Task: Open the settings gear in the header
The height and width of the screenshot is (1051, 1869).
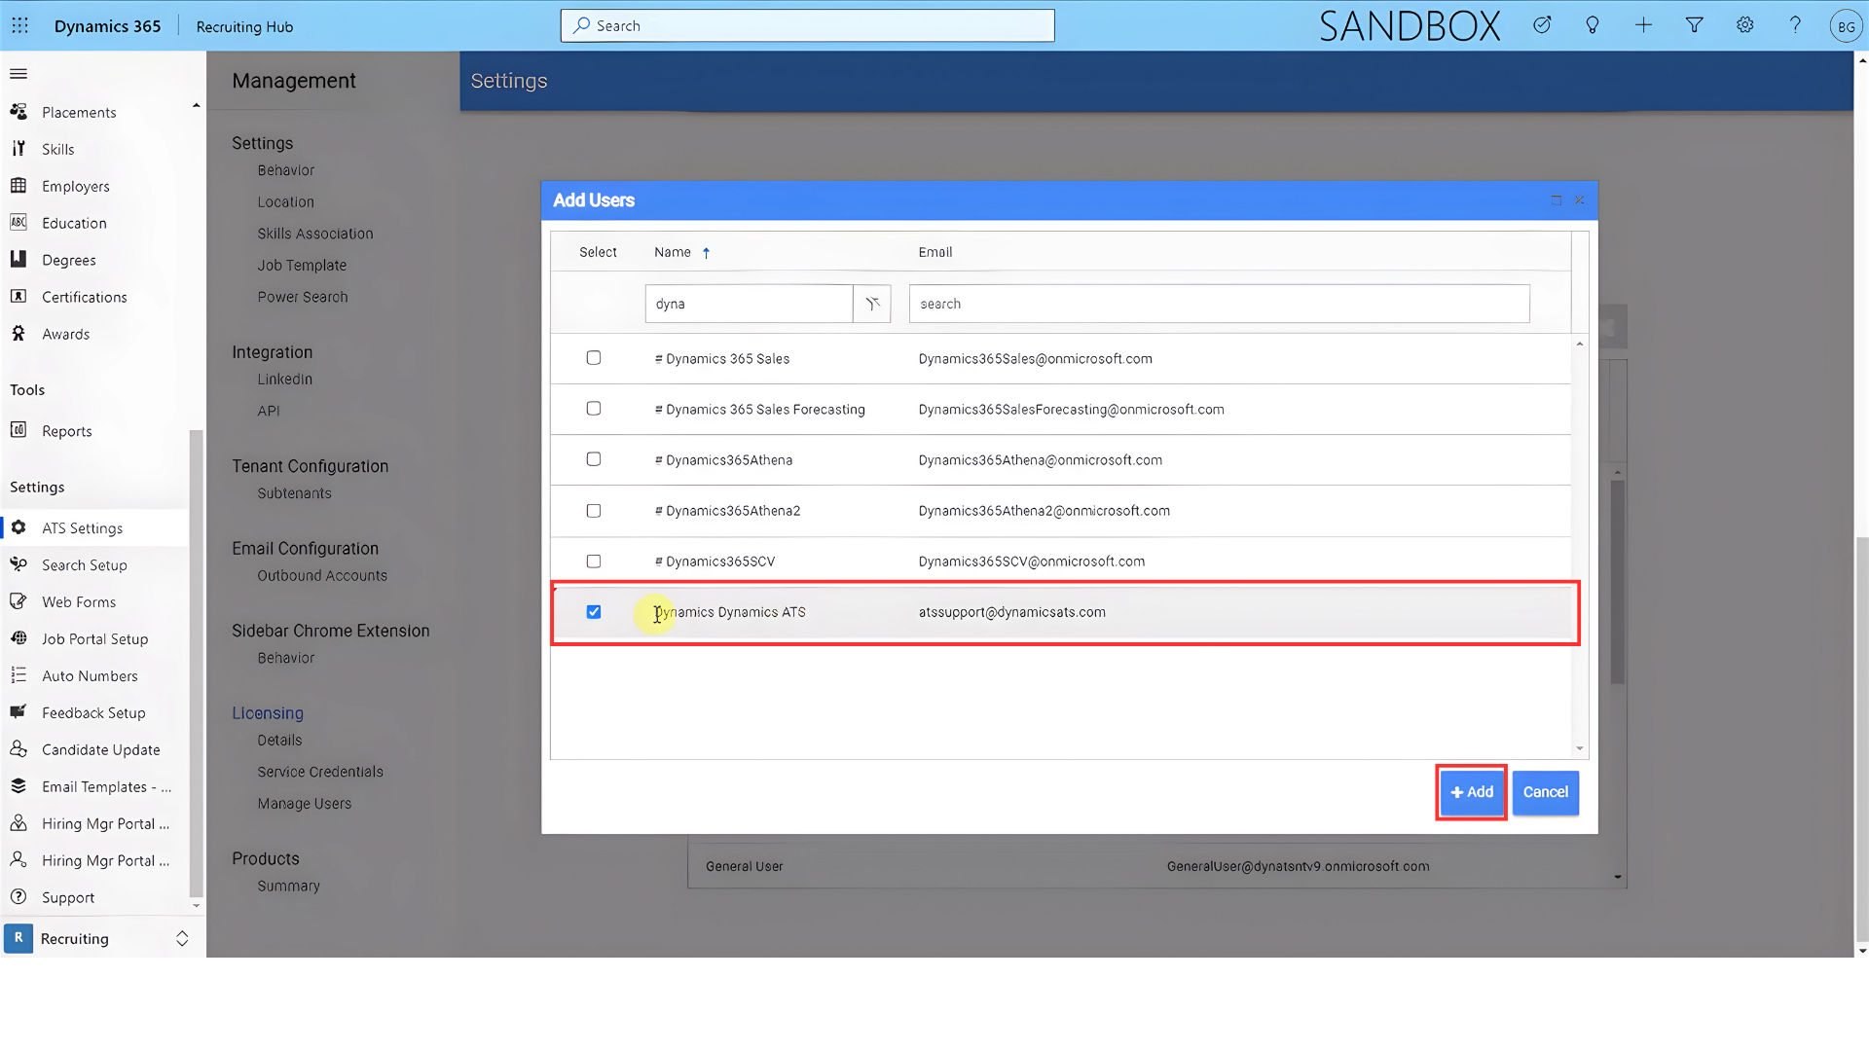Action: pyautogui.click(x=1745, y=25)
